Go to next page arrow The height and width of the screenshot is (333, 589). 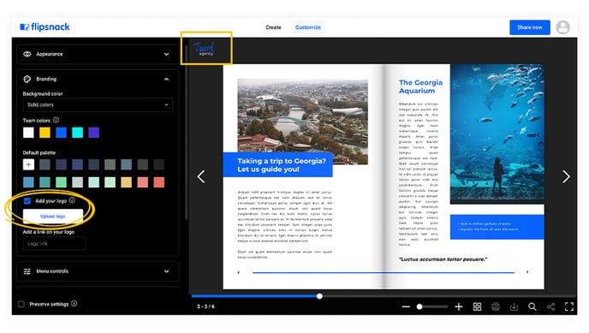tap(566, 176)
